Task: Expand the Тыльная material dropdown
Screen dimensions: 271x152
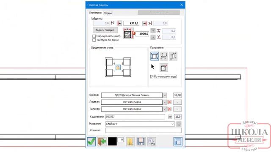Action: pyautogui.click(x=165, y=109)
